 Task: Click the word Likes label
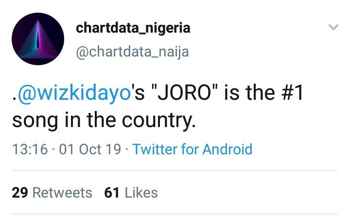[141, 193]
